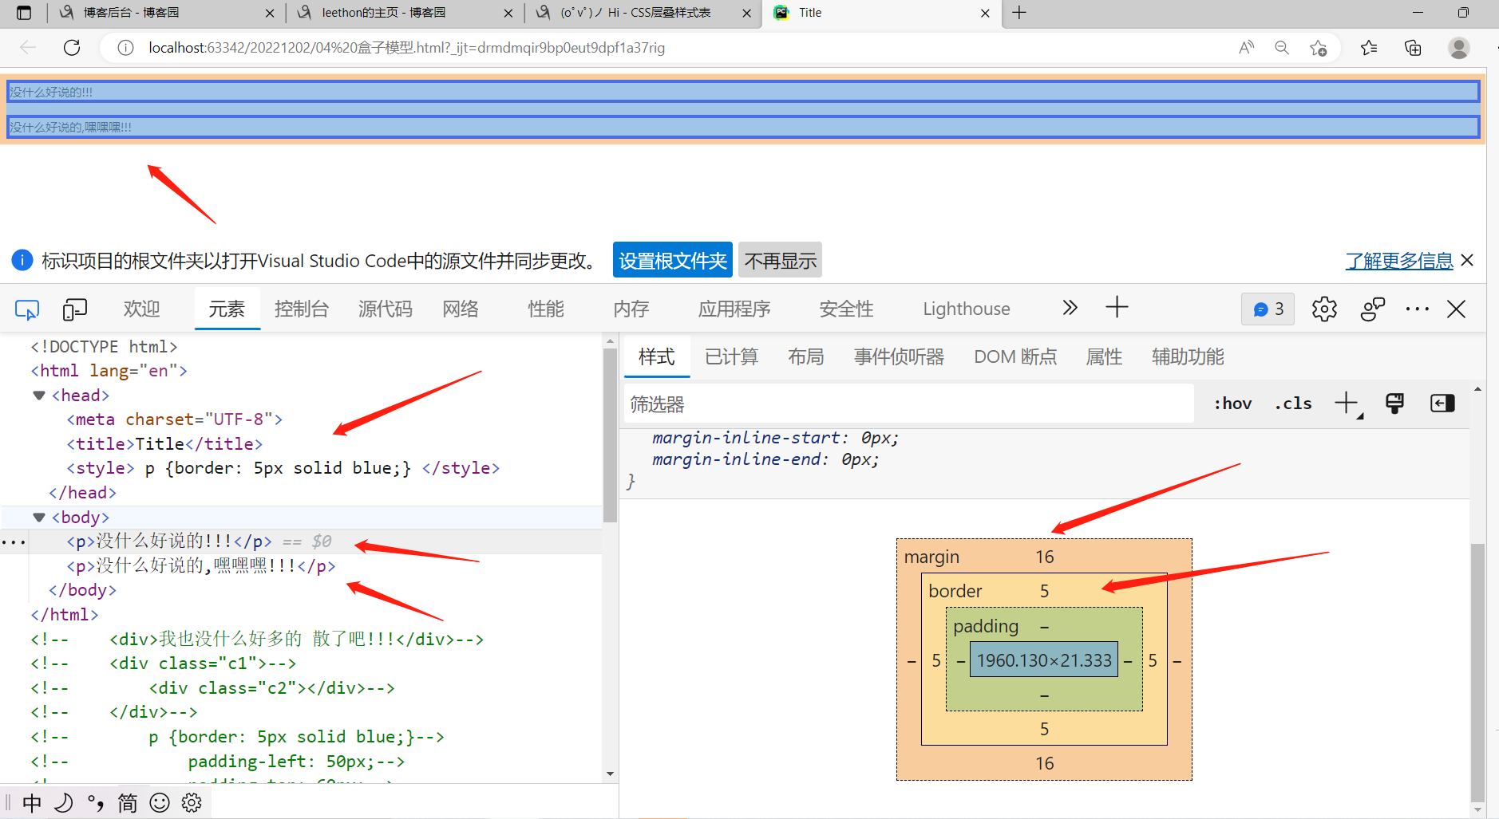
Task: Click the read aloud icon
Action: [1246, 48]
